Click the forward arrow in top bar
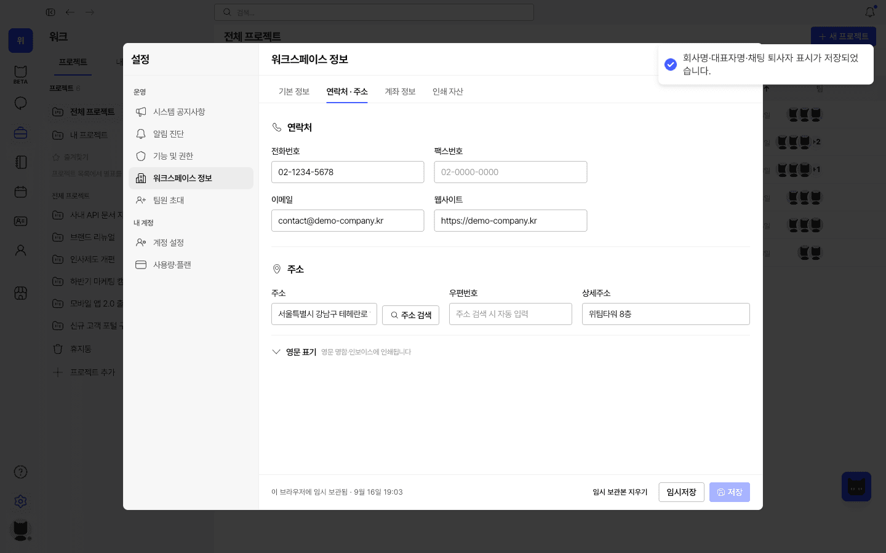Image resolution: width=886 pixels, height=553 pixels. 90,12
